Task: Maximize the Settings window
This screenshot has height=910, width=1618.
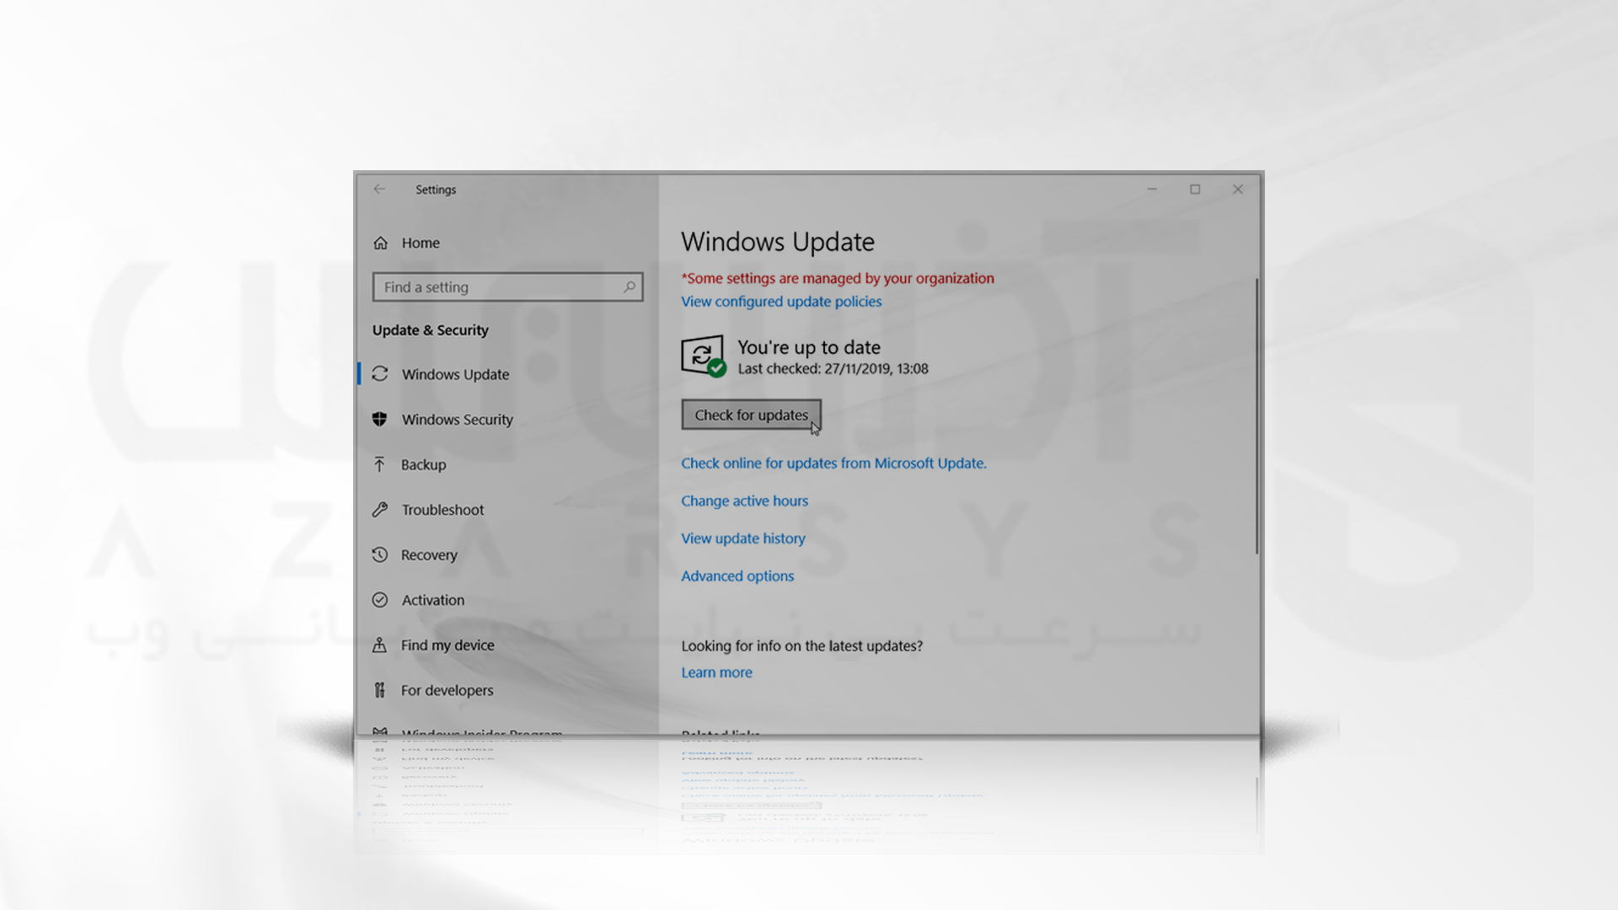Action: pyautogui.click(x=1195, y=190)
